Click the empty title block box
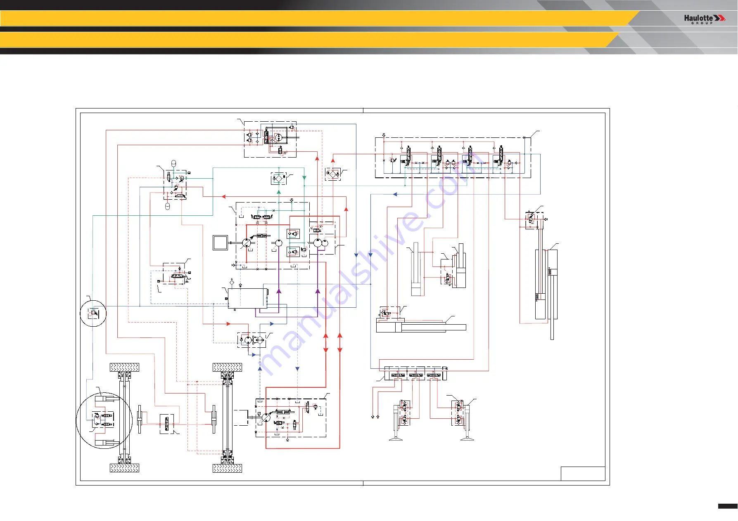 click(583, 474)
